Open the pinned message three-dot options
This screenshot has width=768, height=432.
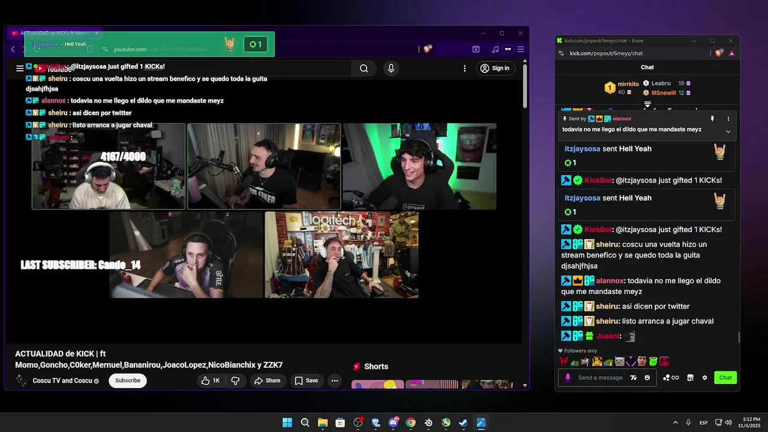pyautogui.click(x=728, y=119)
